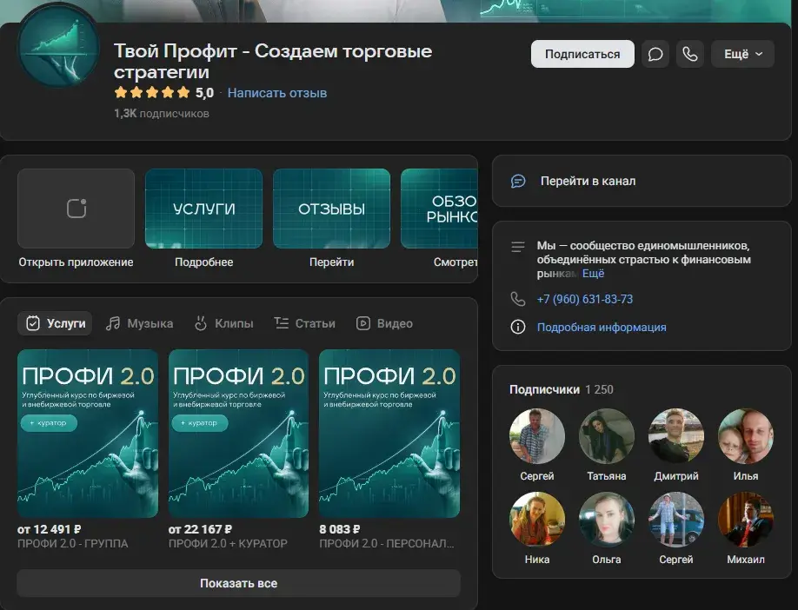Click the five-star rating

click(151, 93)
